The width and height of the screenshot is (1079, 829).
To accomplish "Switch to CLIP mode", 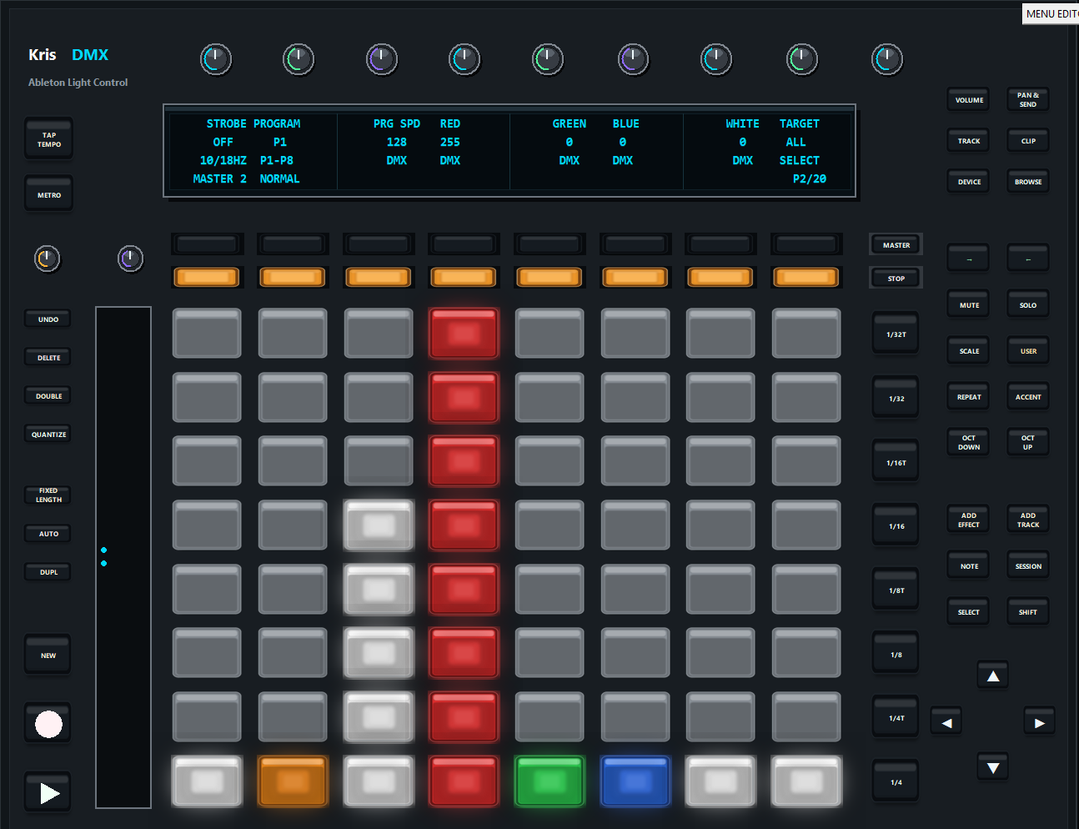I will pyautogui.click(x=1027, y=141).
